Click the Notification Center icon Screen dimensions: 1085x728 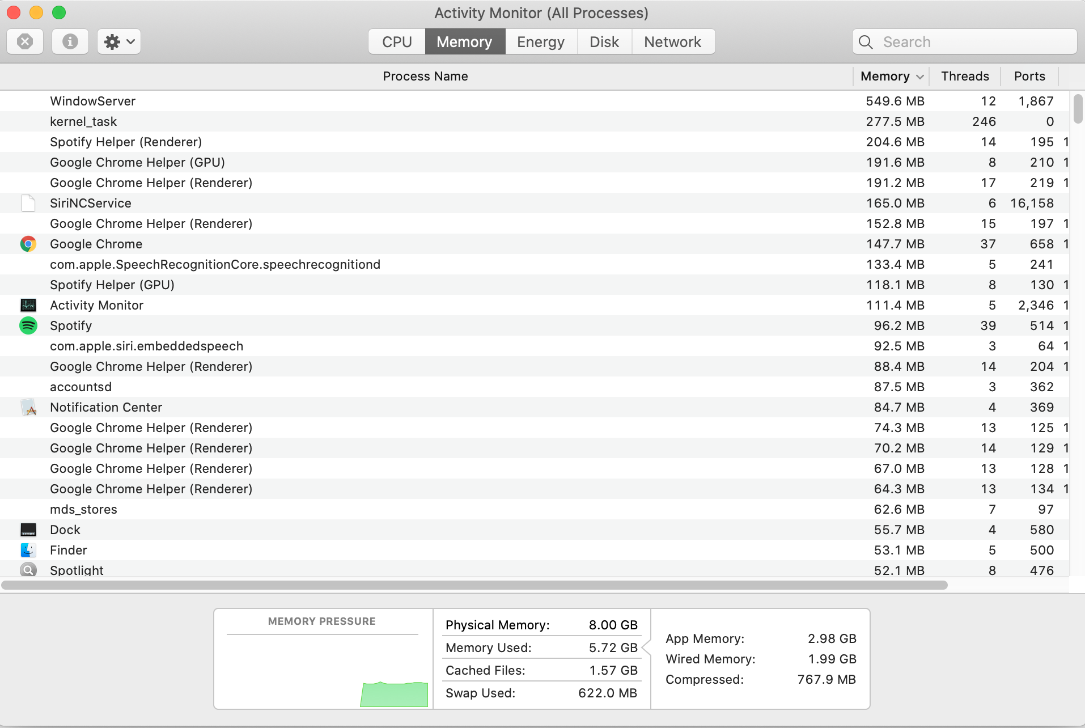(x=28, y=407)
